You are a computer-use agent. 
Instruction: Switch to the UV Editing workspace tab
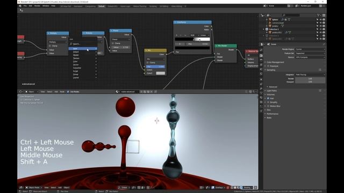[164, 6]
